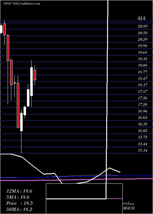Click the 19.98 price axis label
Image resolution: width=153 pixels, height=214 pixels.
coord(143,46)
